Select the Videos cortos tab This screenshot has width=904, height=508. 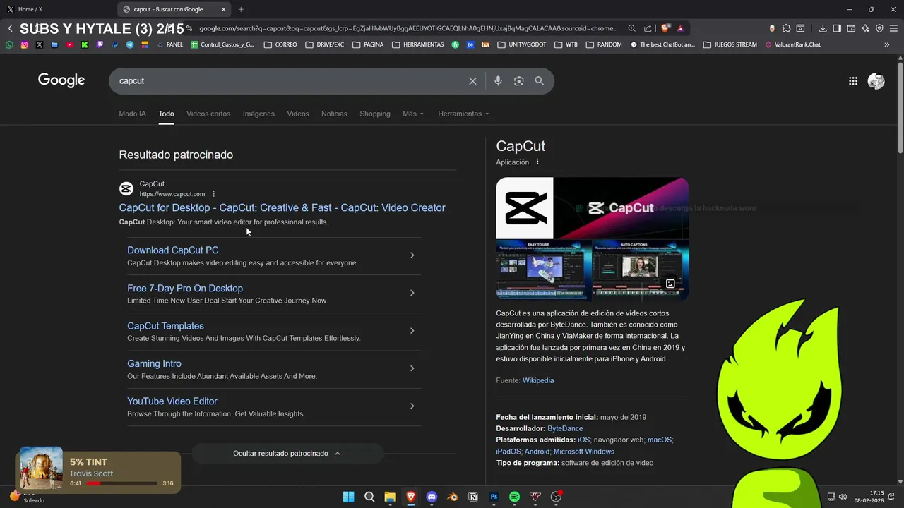(x=208, y=114)
